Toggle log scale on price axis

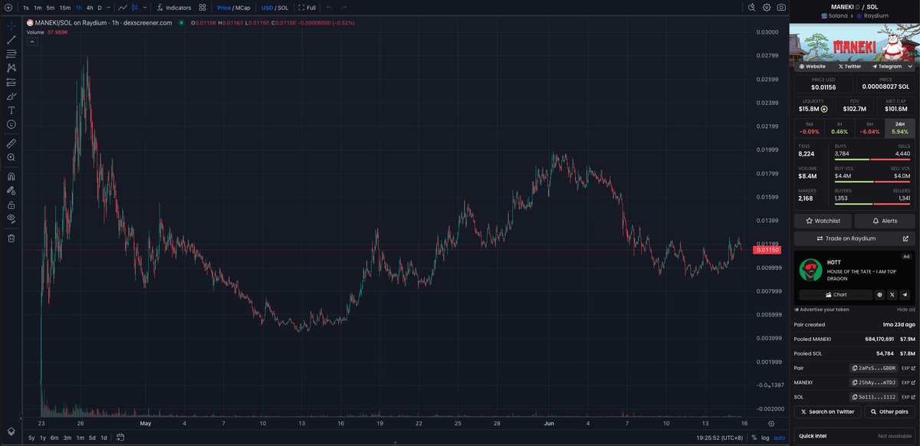point(765,438)
